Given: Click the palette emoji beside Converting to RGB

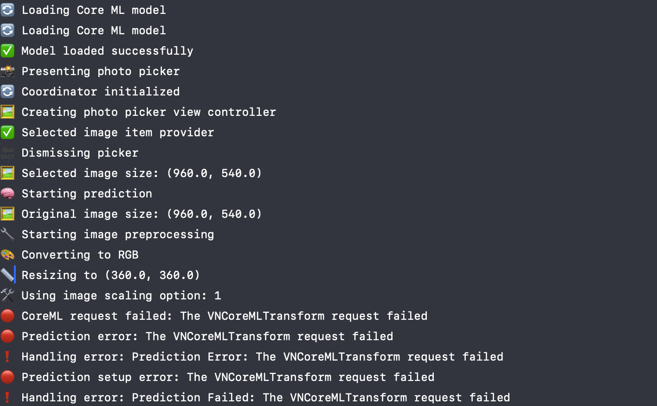Looking at the screenshot, I should coord(7,254).
